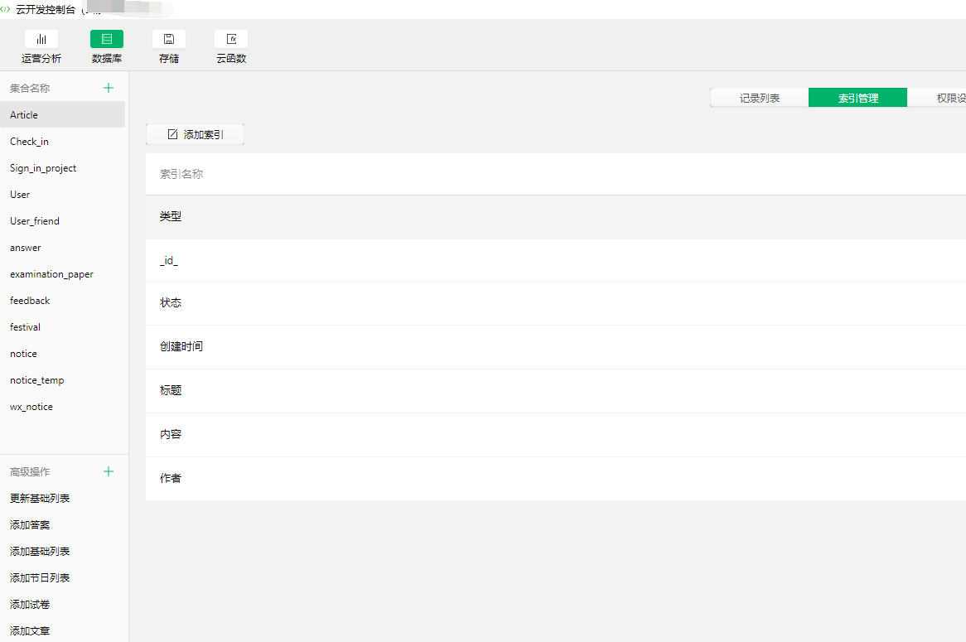Select the notice_temp collection

coord(62,380)
